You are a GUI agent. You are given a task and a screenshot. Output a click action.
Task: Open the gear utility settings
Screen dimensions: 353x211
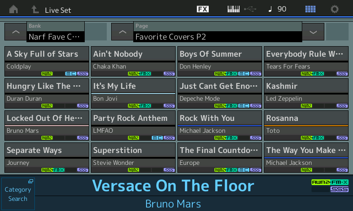pyautogui.click(x=335, y=9)
